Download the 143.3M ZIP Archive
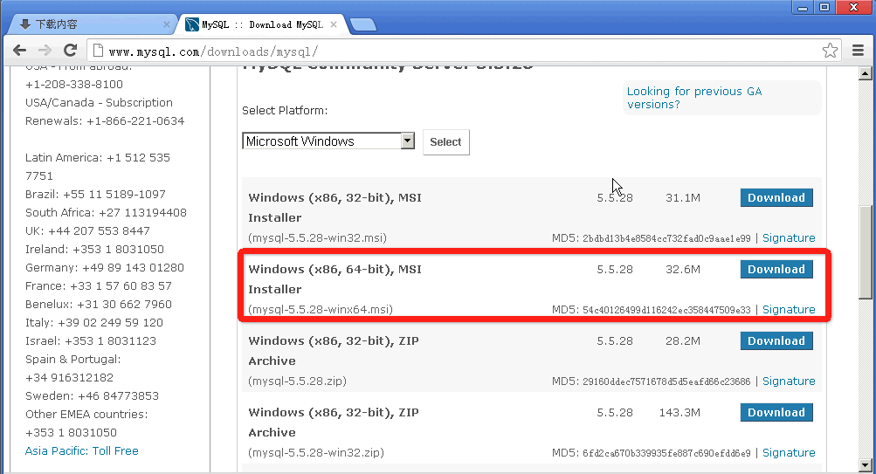Screen dimensions: 876x474 [x=776, y=413]
